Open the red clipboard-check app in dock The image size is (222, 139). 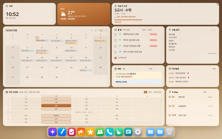coord(72,132)
